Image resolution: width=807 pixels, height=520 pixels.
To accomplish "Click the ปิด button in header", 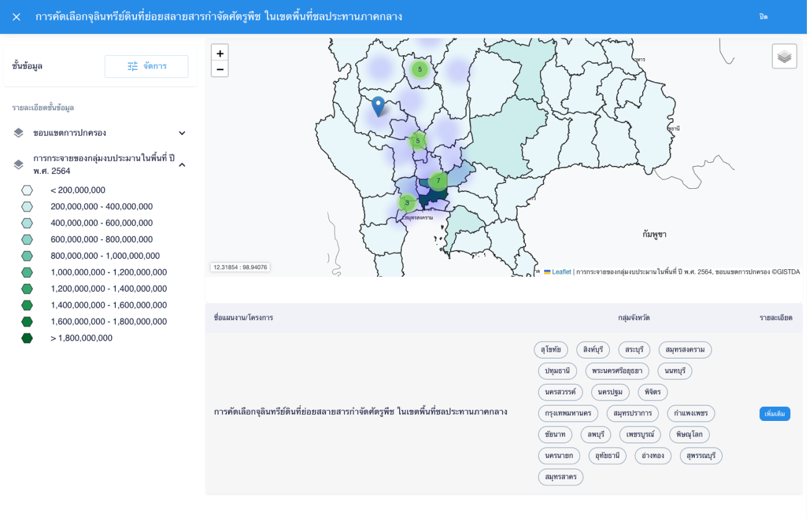I will tap(763, 17).
